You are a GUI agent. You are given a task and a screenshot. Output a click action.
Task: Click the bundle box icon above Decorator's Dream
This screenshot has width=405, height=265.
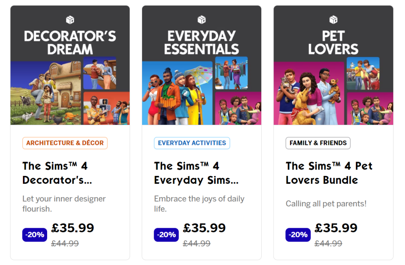tap(70, 20)
